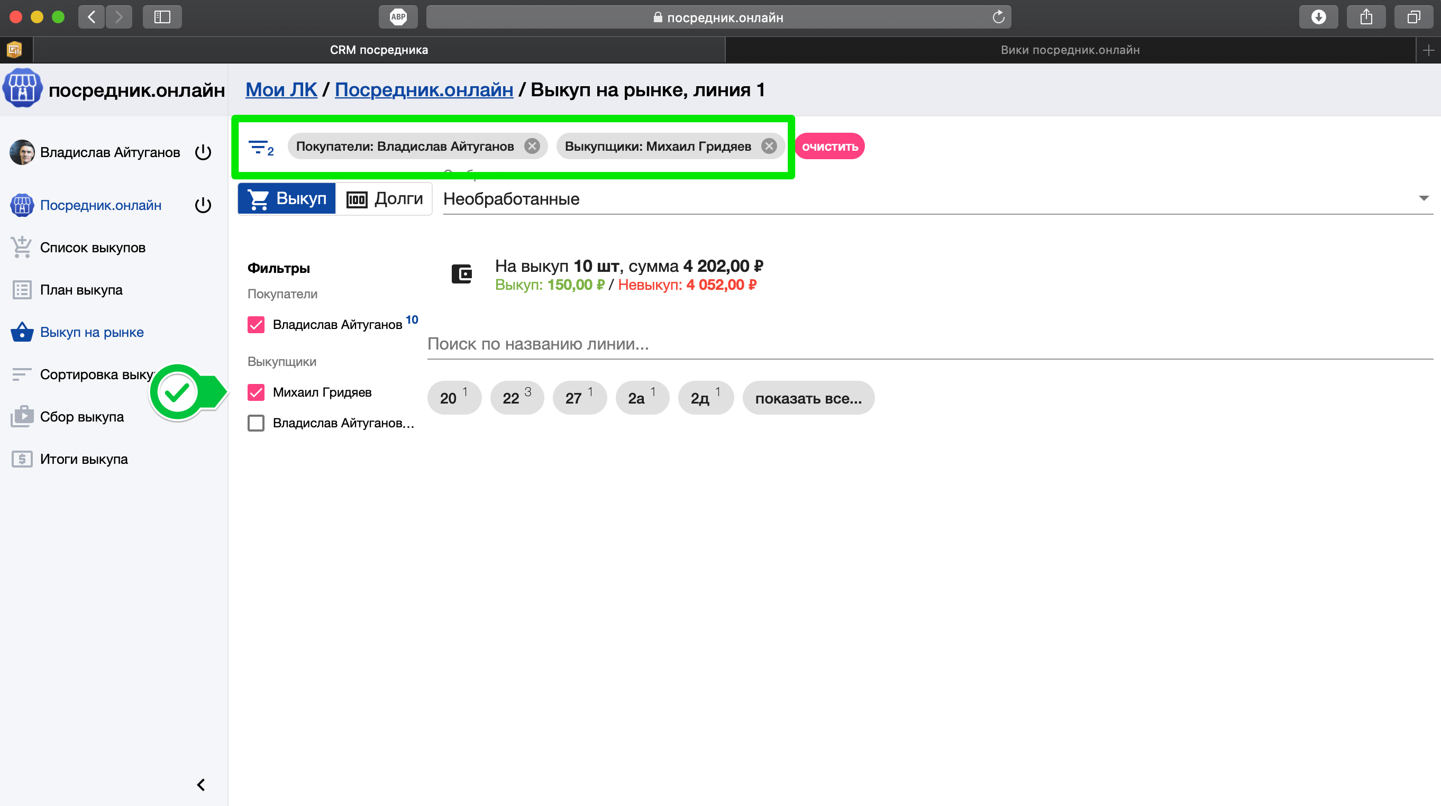Click the wallet icon beside the buyout summary
Screen dimensions: 1441x806
[462, 274]
